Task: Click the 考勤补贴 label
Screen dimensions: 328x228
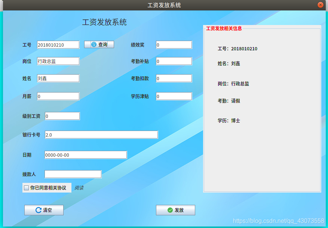Action: (140, 61)
